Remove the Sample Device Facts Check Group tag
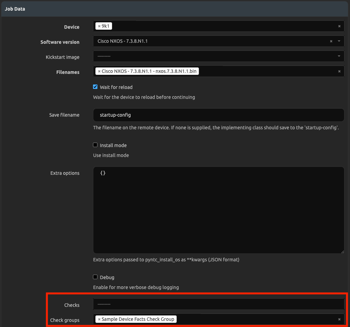350x327 pixels. [x=99, y=319]
